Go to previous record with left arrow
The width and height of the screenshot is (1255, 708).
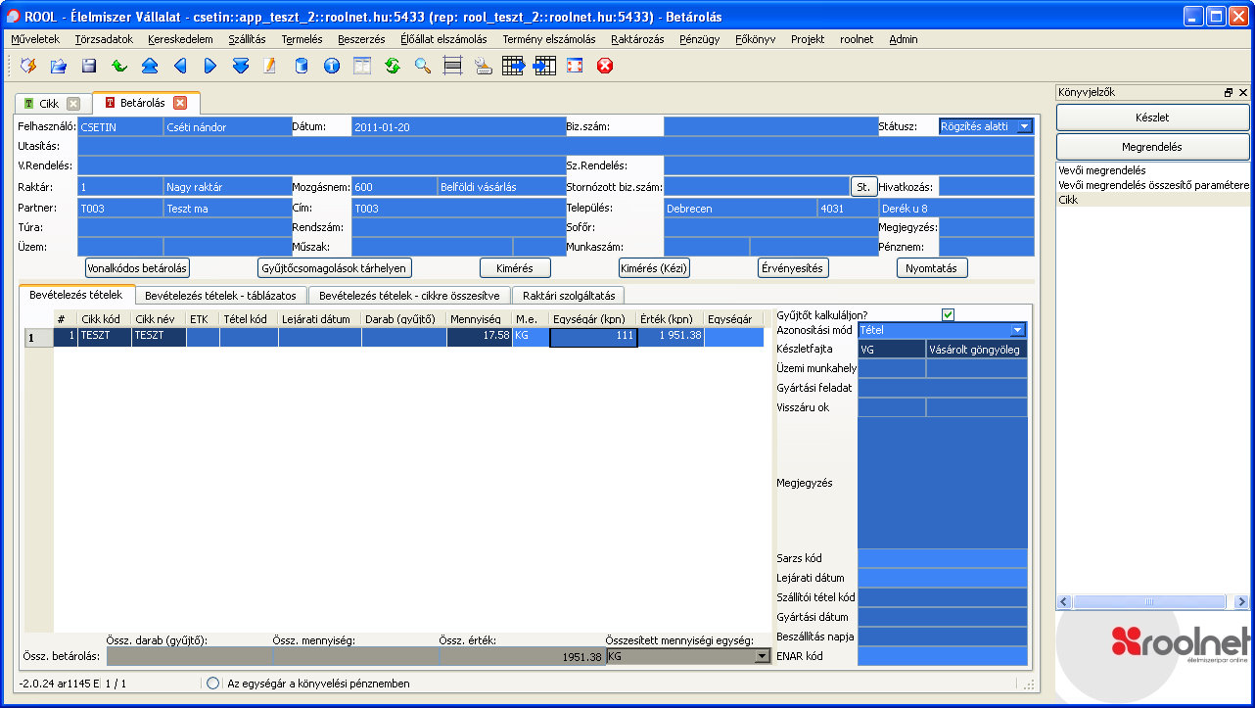[180, 66]
